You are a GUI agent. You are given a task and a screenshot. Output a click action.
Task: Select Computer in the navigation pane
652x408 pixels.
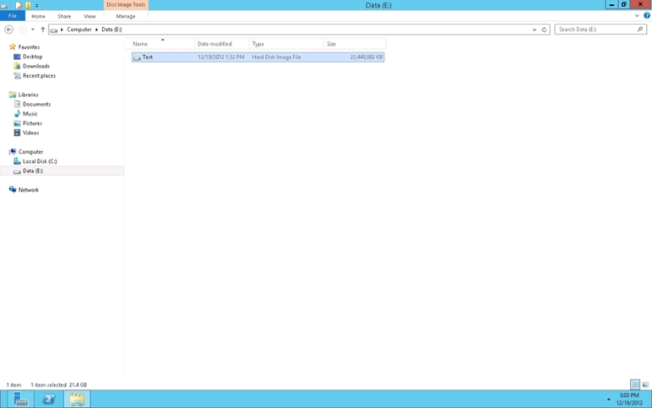coord(30,152)
